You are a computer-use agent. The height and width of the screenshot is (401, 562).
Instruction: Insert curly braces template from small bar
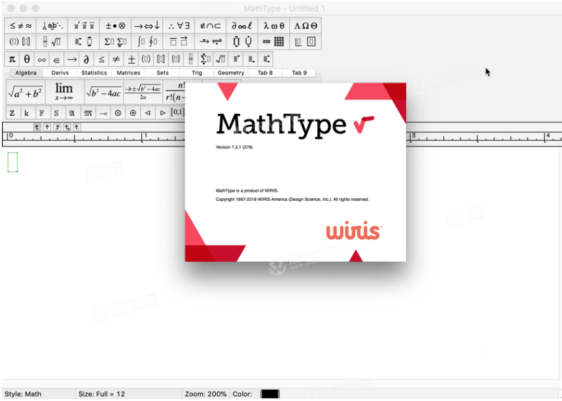(x=176, y=59)
